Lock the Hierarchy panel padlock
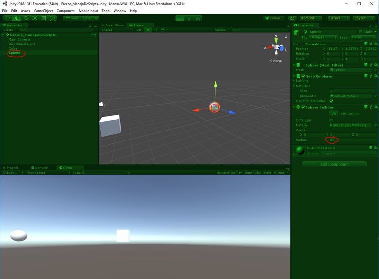Viewport: 379px width, 279px height. click(x=90, y=26)
